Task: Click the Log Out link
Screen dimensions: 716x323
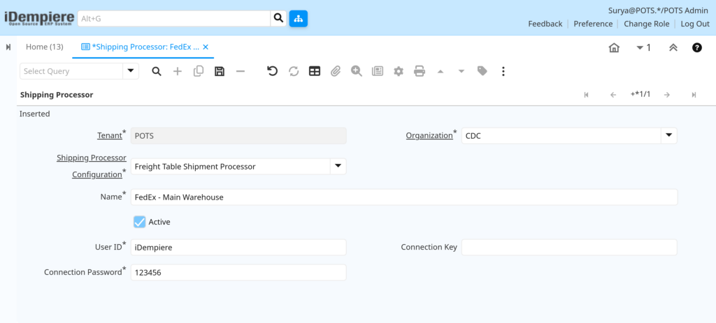Action: (695, 24)
